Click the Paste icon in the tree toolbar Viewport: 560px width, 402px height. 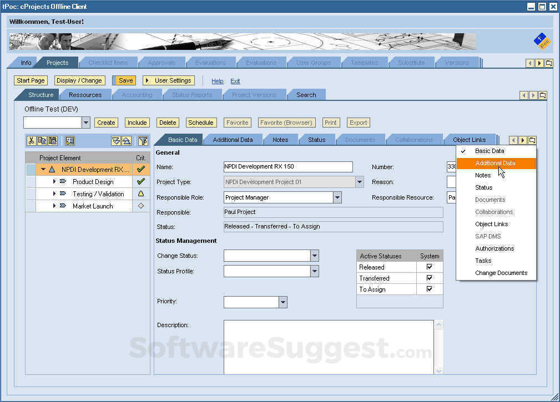pos(53,140)
